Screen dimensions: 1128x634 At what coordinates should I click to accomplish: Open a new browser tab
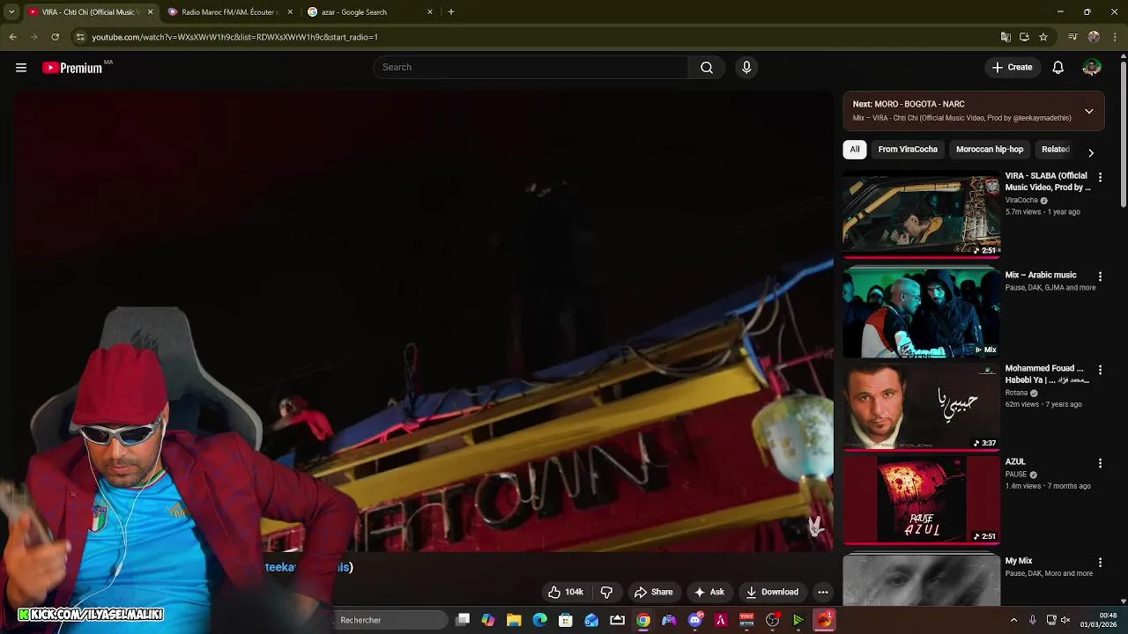(x=451, y=12)
